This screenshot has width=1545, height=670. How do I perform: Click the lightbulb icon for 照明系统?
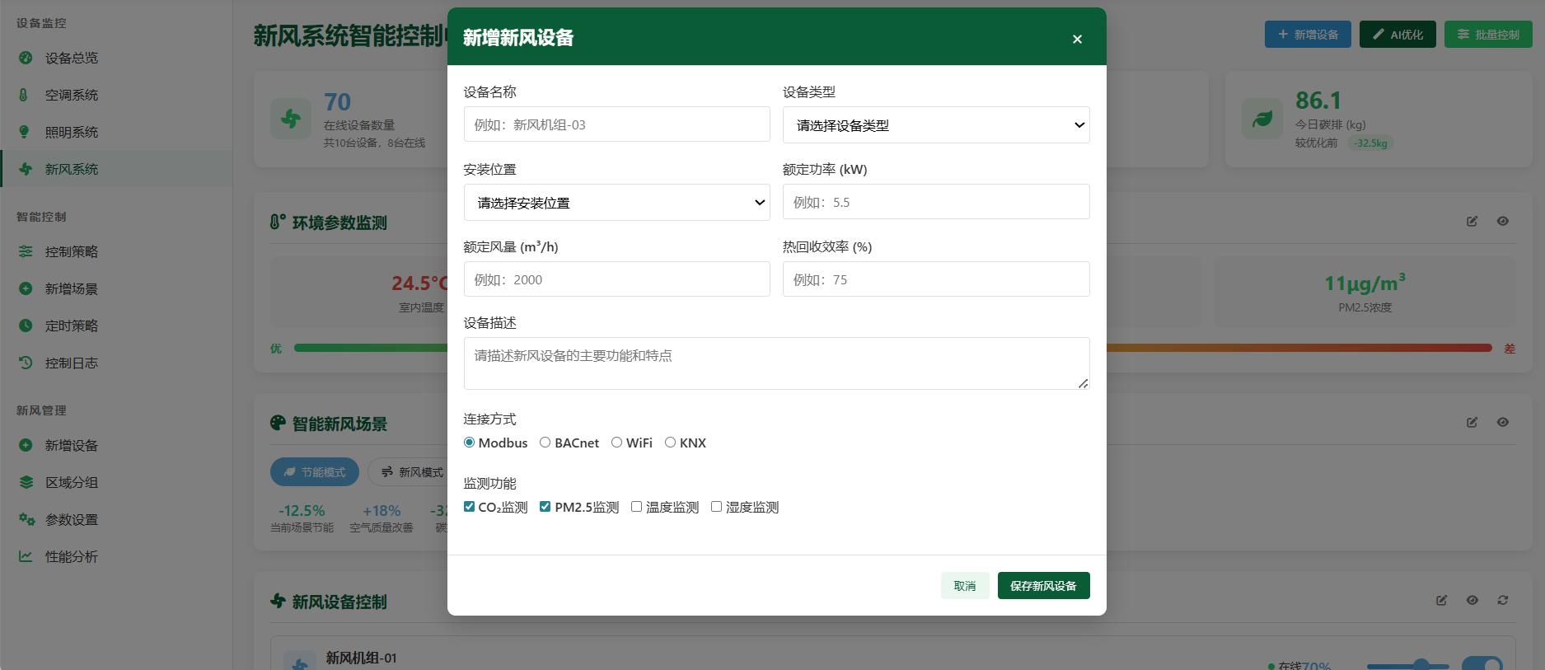tap(25, 132)
